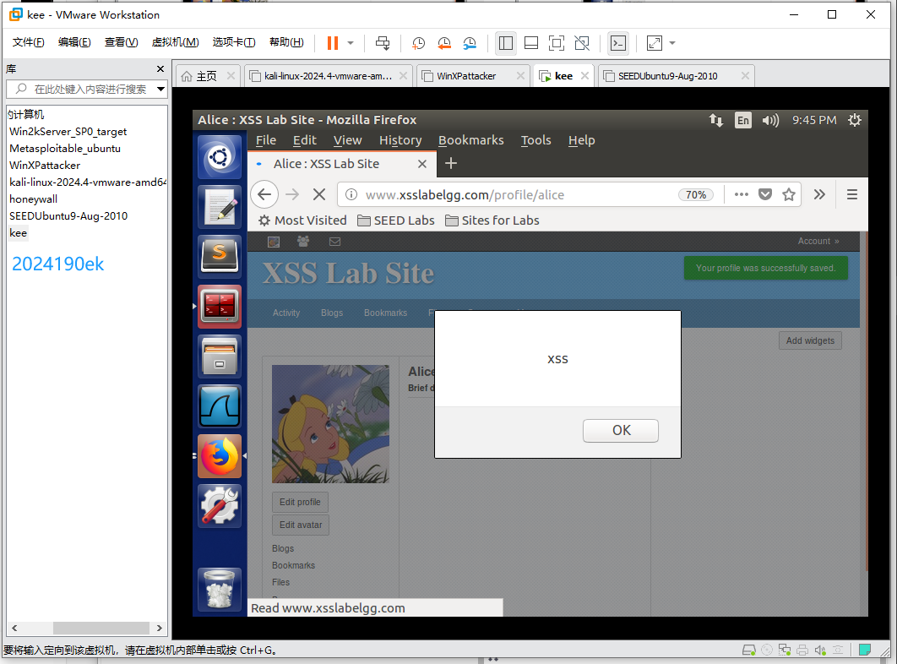
Task: Open the Files manager dock icon
Action: coord(220,356)
